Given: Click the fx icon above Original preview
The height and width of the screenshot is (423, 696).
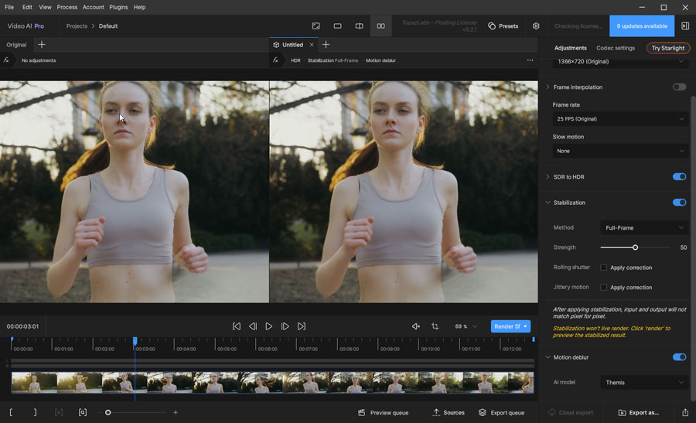Looking at the screenshot, I should point(6,60).
